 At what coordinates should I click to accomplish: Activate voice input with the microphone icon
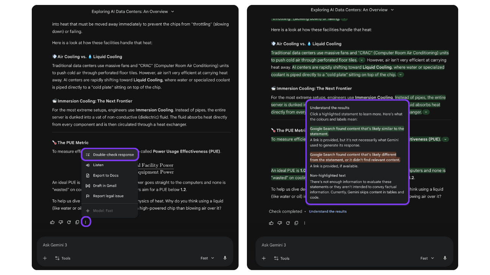click(225, 258)
